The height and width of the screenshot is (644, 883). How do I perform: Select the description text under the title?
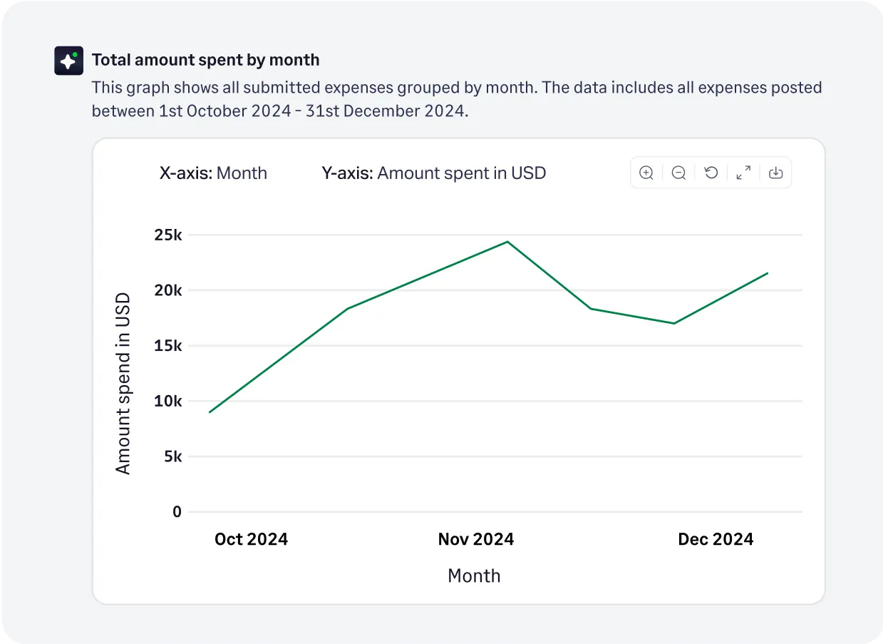click(x=457, y=99)
